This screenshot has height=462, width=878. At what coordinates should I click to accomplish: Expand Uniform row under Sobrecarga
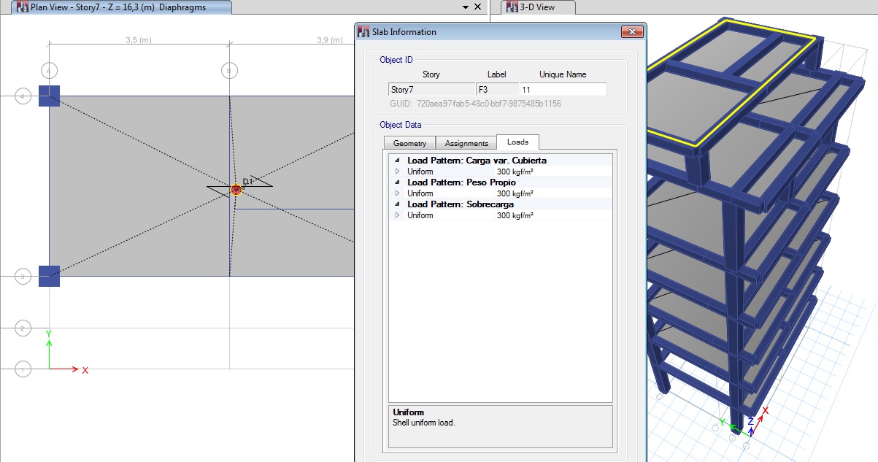[x=397, y=215]
